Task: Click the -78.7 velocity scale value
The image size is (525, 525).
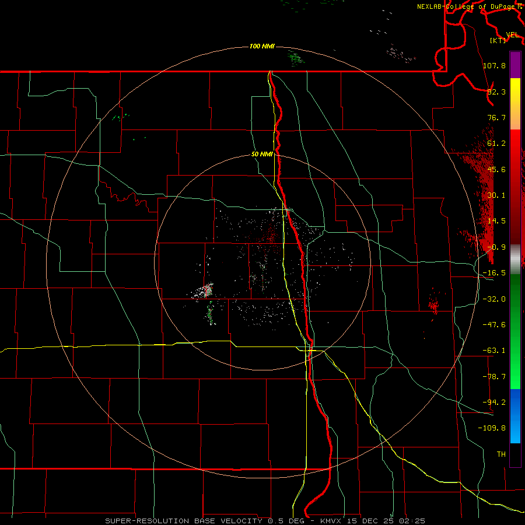Action: (494, 377)
